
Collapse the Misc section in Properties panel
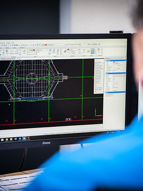pos(105,93)
